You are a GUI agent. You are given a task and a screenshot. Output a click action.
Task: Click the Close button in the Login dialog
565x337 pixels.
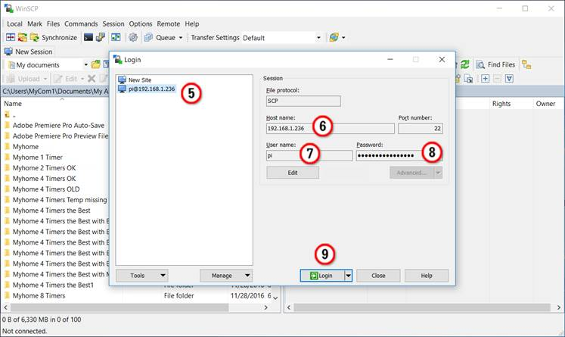click(x=378, y=276)
